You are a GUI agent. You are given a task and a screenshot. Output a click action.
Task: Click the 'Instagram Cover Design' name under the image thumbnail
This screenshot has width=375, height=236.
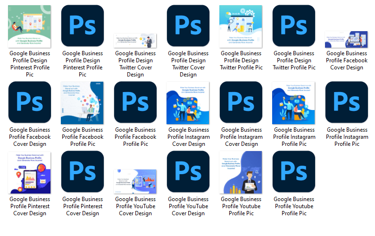coord(189,137)
